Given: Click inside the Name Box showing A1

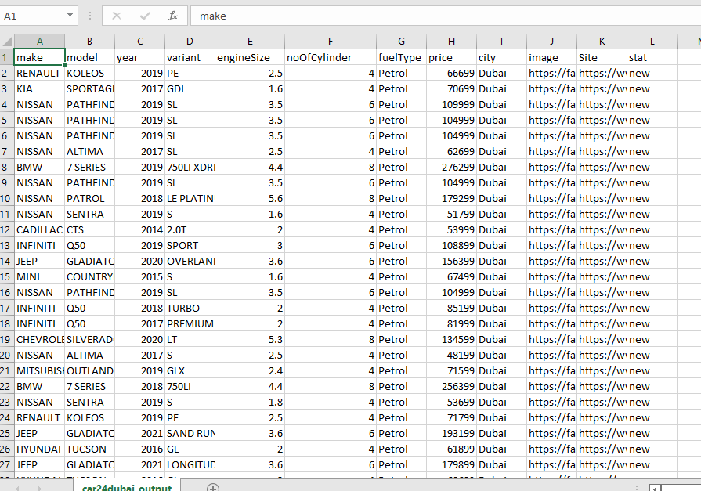Looking at the screenshot, I should point(33,16).
